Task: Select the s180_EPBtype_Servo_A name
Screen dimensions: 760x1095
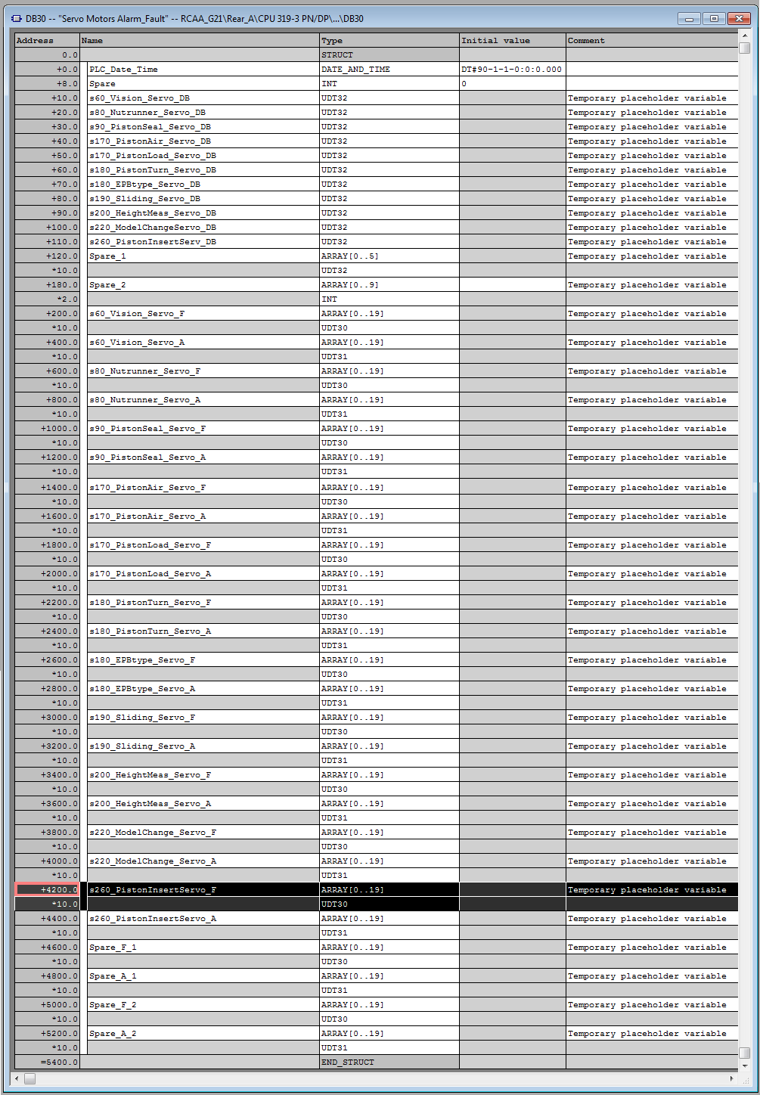Action: tap(203, 689)
